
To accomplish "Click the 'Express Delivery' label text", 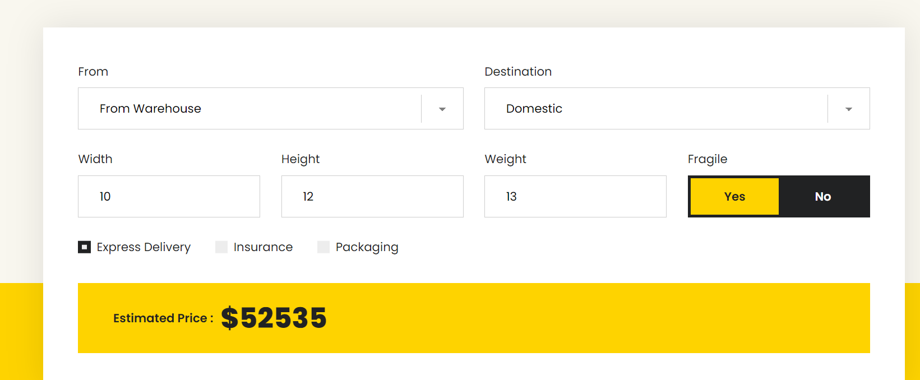I will point(144,247).
